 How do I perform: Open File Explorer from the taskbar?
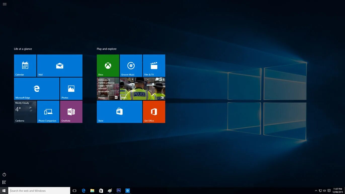click(92, 191)
